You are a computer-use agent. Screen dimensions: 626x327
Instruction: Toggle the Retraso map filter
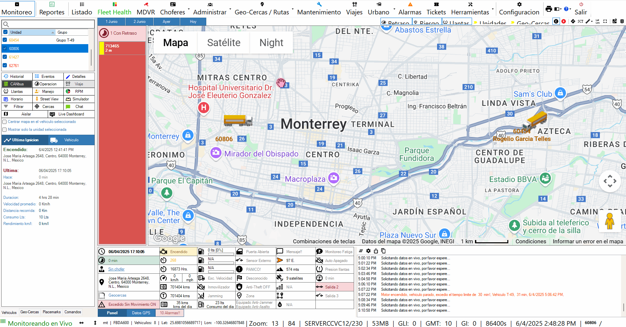point(396,22)
